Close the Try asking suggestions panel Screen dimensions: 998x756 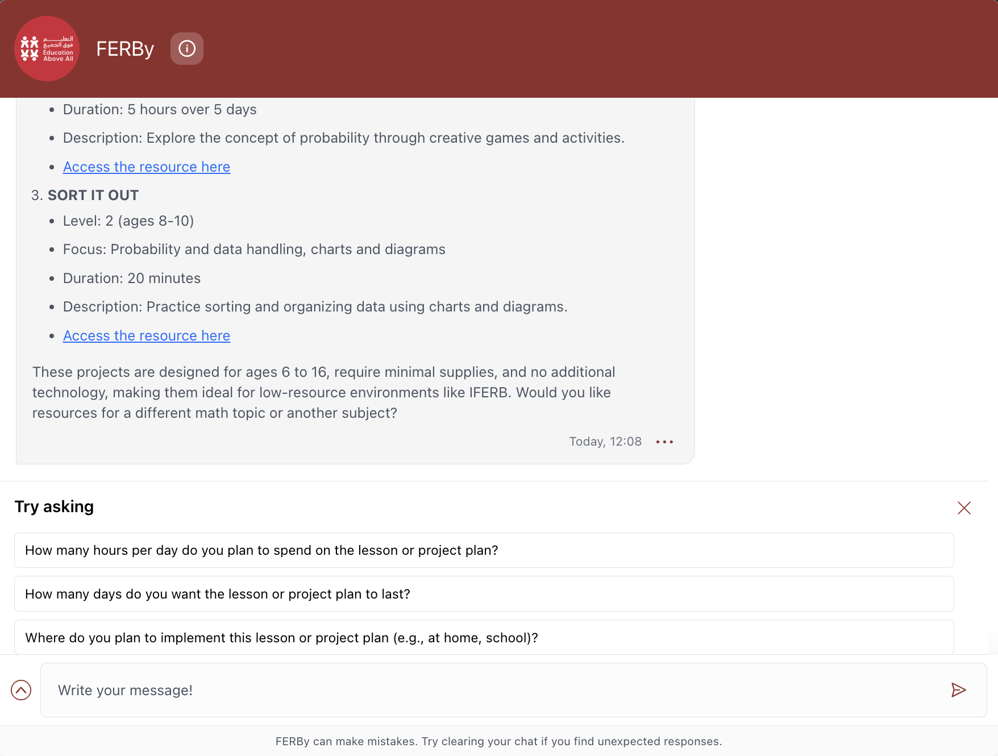[964, 508]
